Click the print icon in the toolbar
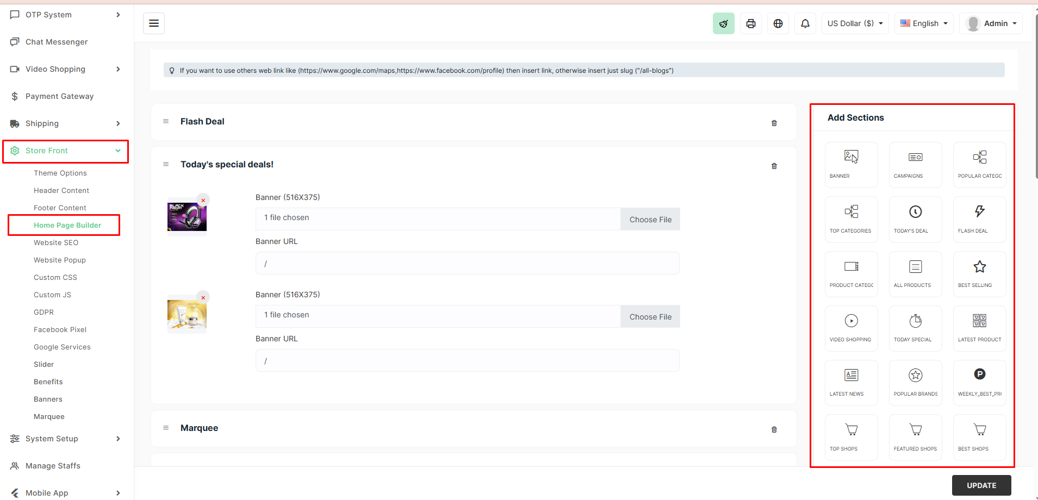 coord(750,23)
